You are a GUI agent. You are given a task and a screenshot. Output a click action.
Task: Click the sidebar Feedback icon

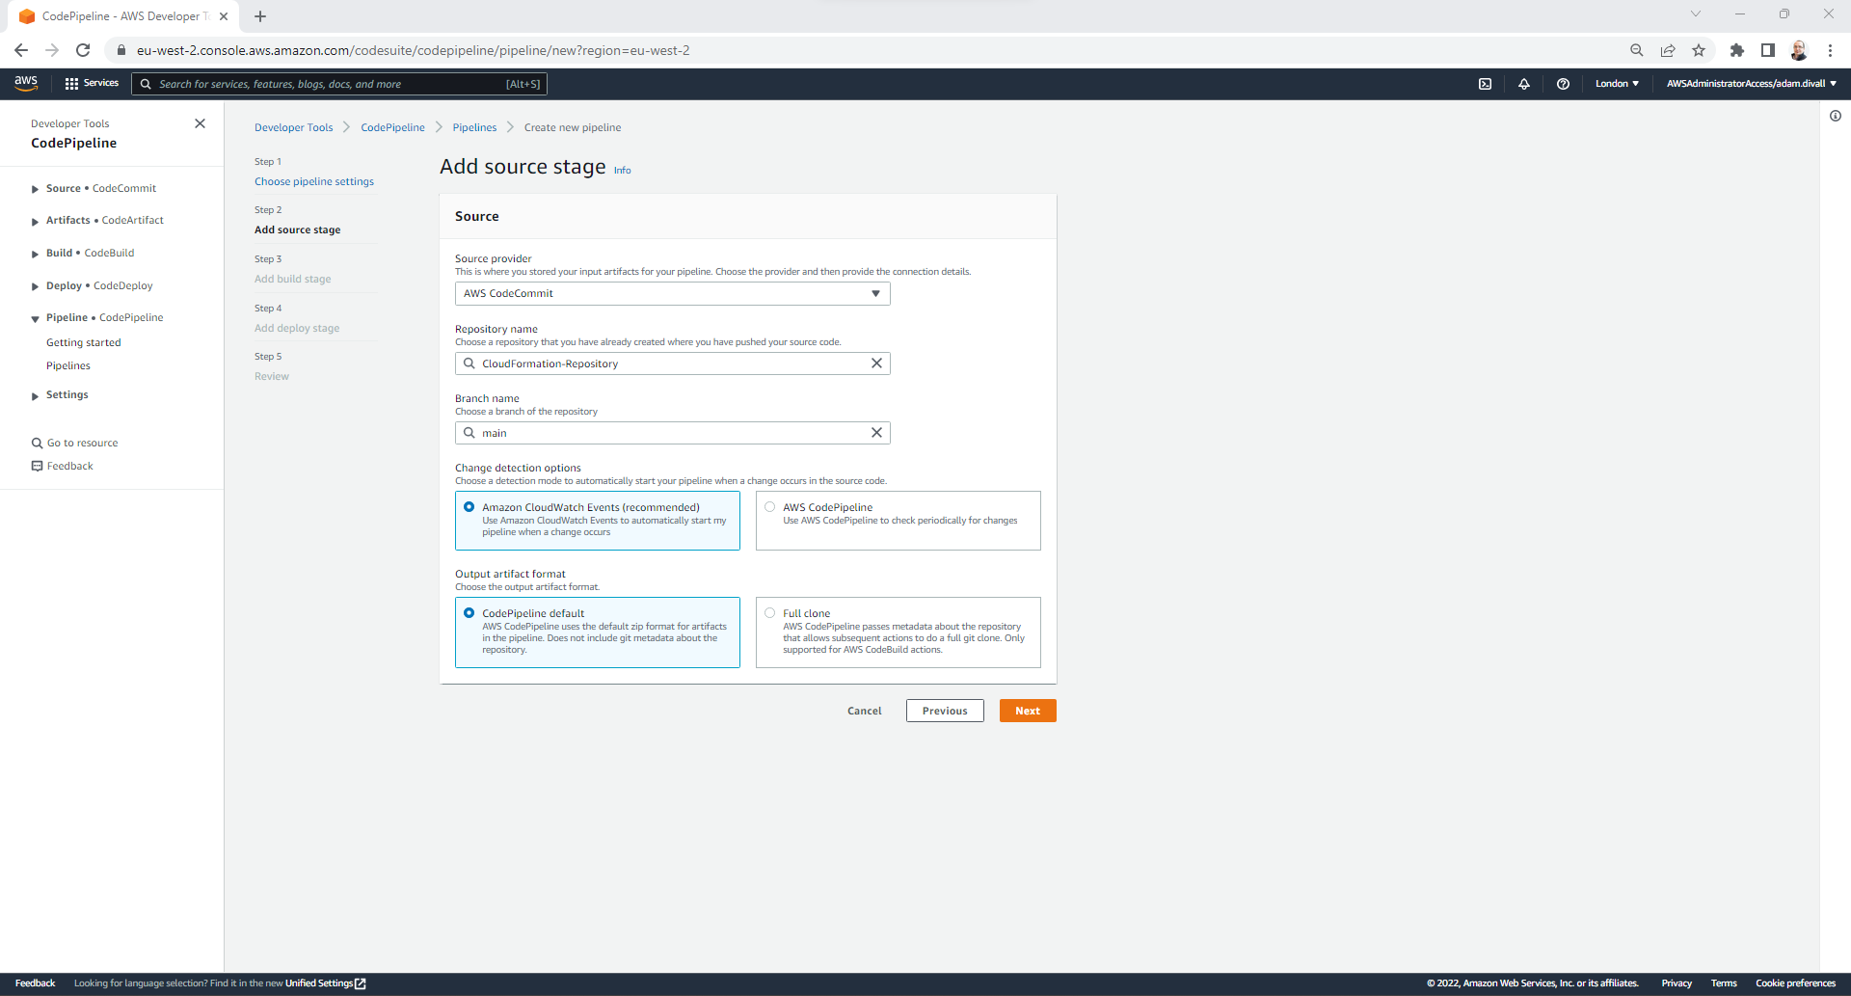pyautogui.click(x=37, y=467)
